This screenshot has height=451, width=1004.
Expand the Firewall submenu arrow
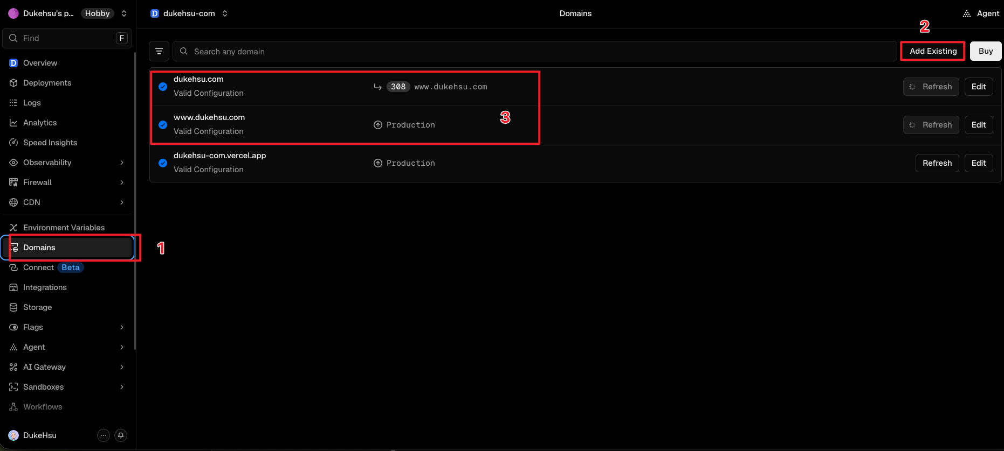pyautogui.click(x=122, y=182)
